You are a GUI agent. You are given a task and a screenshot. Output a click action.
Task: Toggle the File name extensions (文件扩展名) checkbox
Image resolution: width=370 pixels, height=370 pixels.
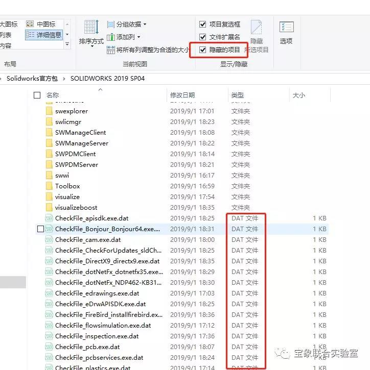(x=220, y=37)
